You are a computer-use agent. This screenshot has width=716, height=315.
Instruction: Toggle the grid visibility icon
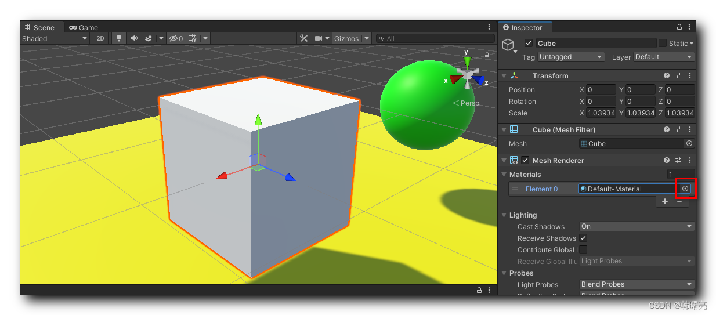click(193, 38)
